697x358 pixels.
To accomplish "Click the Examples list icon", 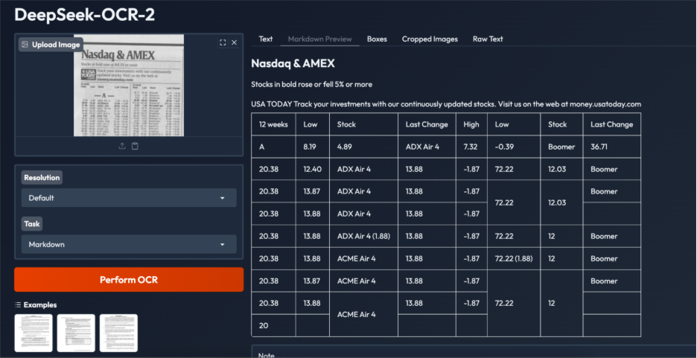I will [18, 304].
